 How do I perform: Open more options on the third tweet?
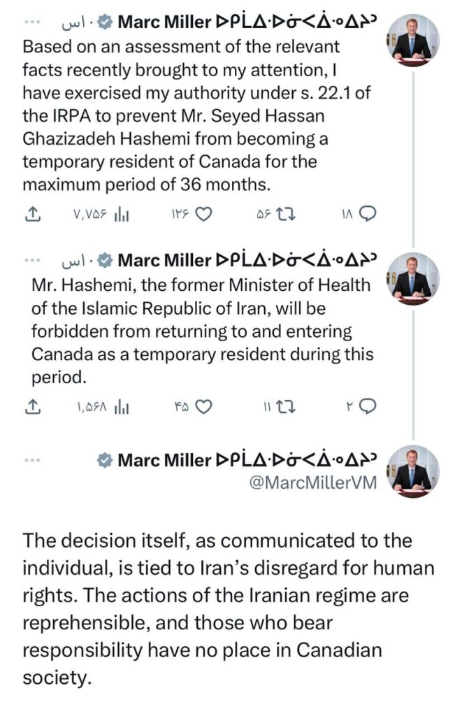point(32,460)
